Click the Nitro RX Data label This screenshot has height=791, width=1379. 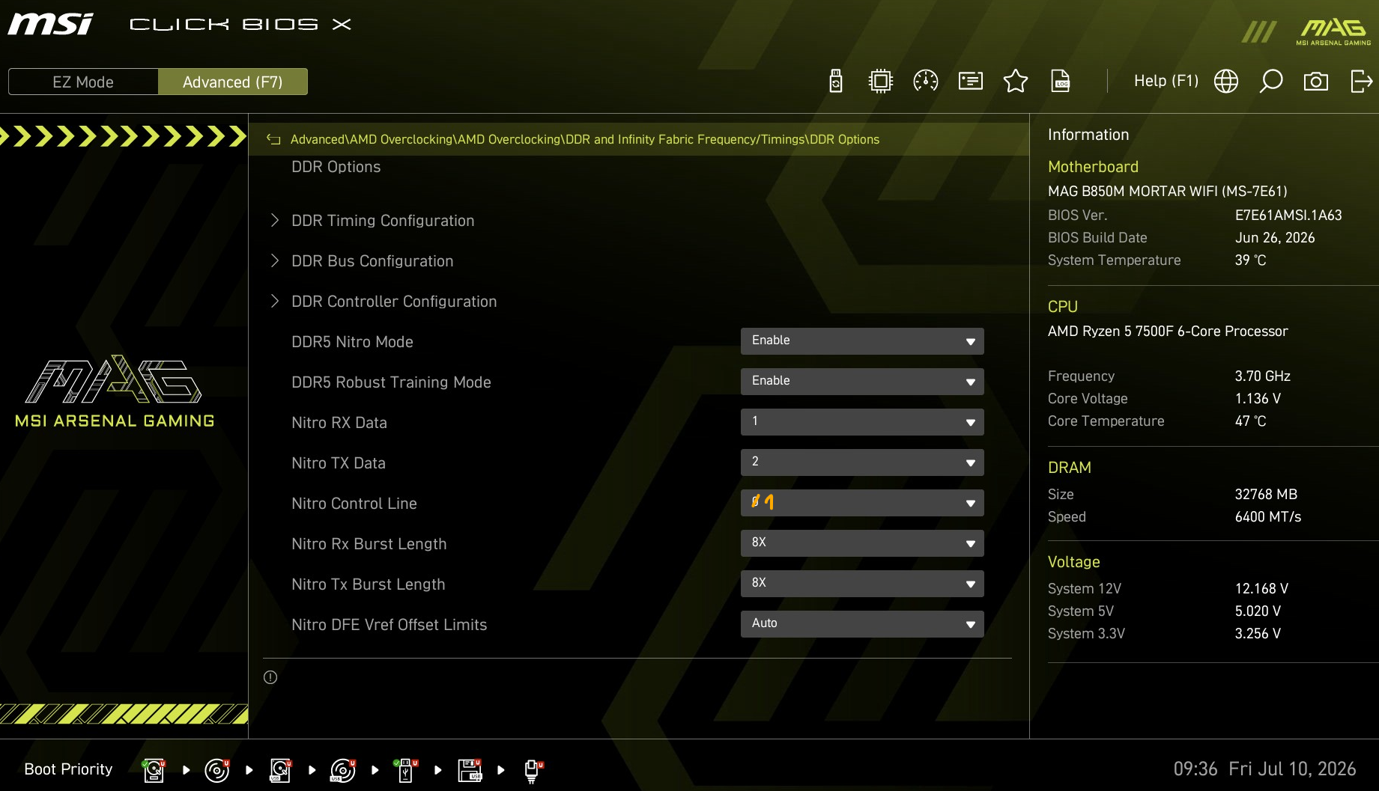339,423
